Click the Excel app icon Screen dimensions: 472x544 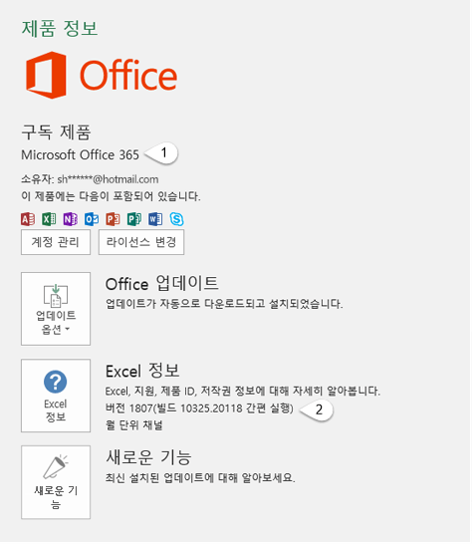(x=49, y=219)
